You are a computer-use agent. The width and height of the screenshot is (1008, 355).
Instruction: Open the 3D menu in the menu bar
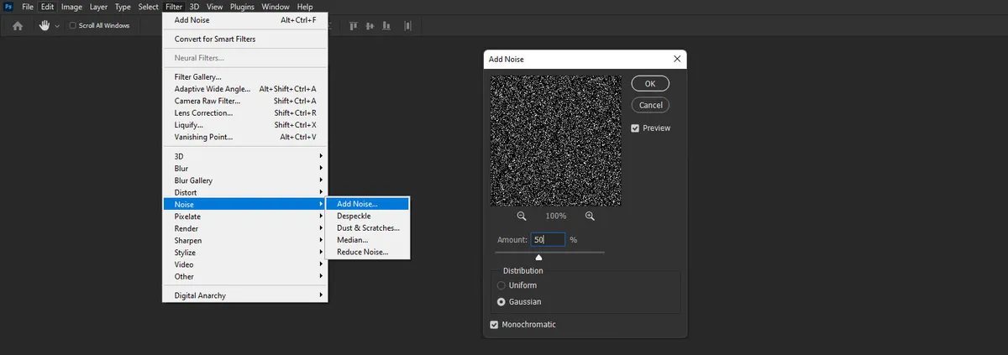coord(194,7)
